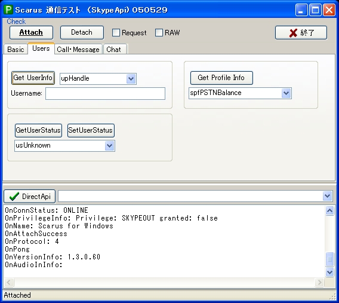The width and height of the screenshot is (339, 303).
Task: Expand the upHandle dropdown
Action: coord(131,78)
